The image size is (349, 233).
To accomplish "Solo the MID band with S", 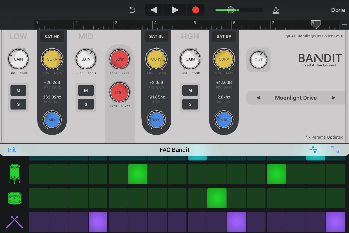I will coord(86,104).
